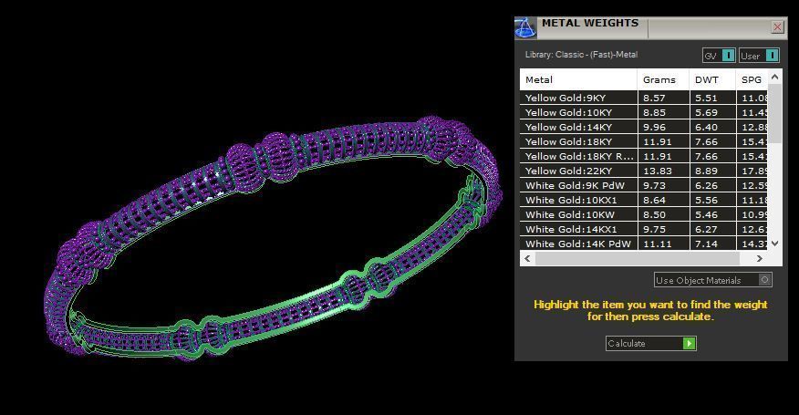Select the Yellow Gold:14KY row
Viewport: 799px width, 415px height.
pyautogui.click(x=644, y=127)
